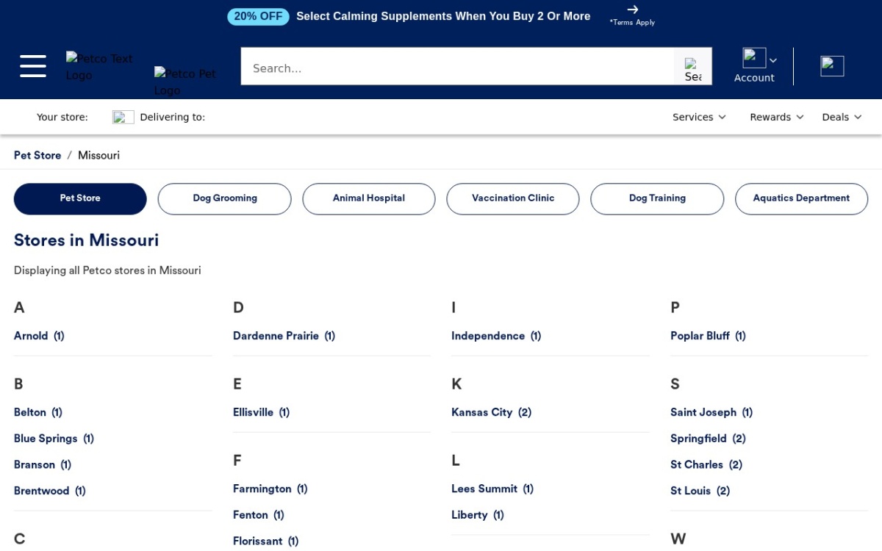The image size is (882, 551).
Task: Click the promo banner arrow icon
Action: pyautogui.click(x=632, y=10)
